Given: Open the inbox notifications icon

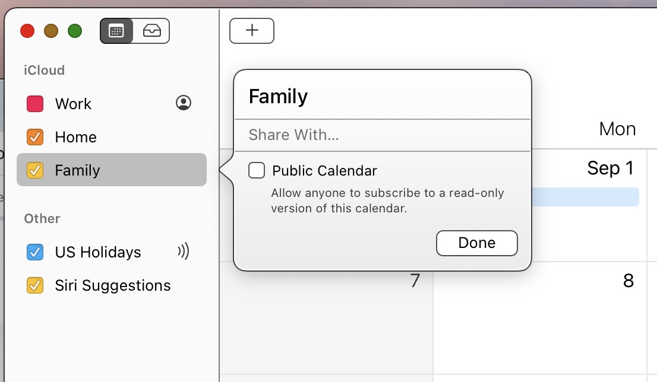Looking at the screenshot, I should point(151,31).
